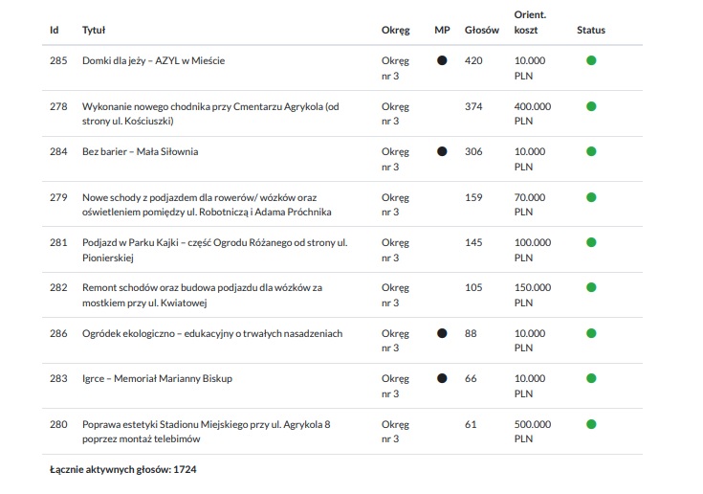
Task: Open Poprawa estetyki Stadionu Miejskiego project
Action: pos(207,424)
